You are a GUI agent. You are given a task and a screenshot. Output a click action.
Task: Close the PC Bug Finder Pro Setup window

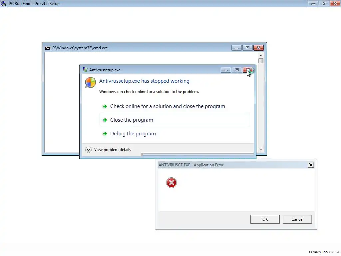(x=335, y=3)
